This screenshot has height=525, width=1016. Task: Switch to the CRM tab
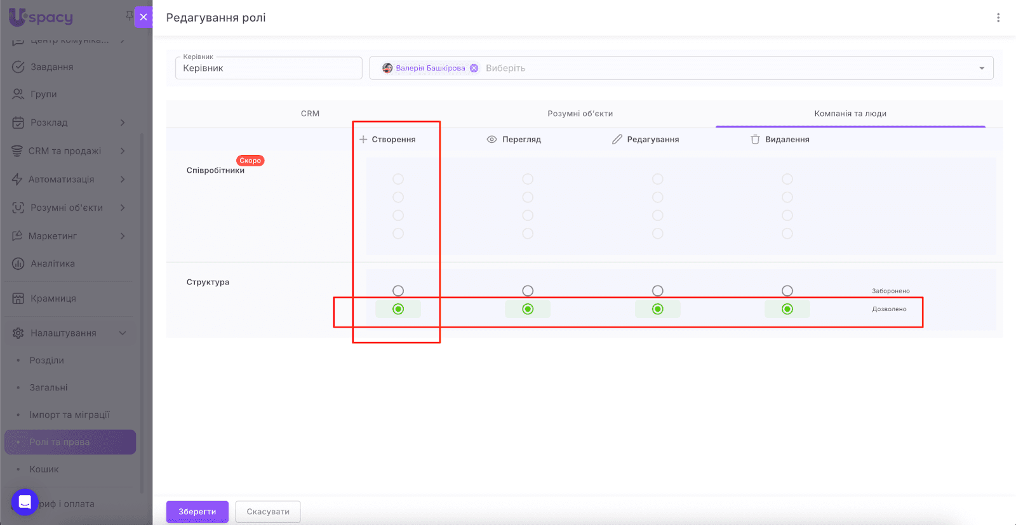click(x=310, y=114)
